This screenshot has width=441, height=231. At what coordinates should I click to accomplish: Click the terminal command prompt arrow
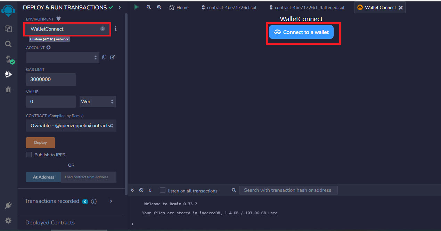(132, 224)
